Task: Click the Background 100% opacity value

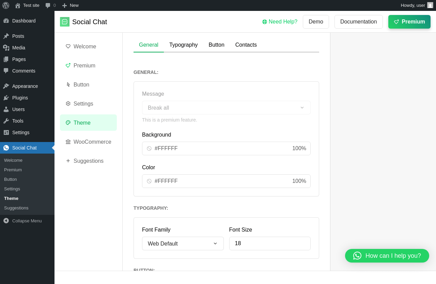Action: coord(299,148)
